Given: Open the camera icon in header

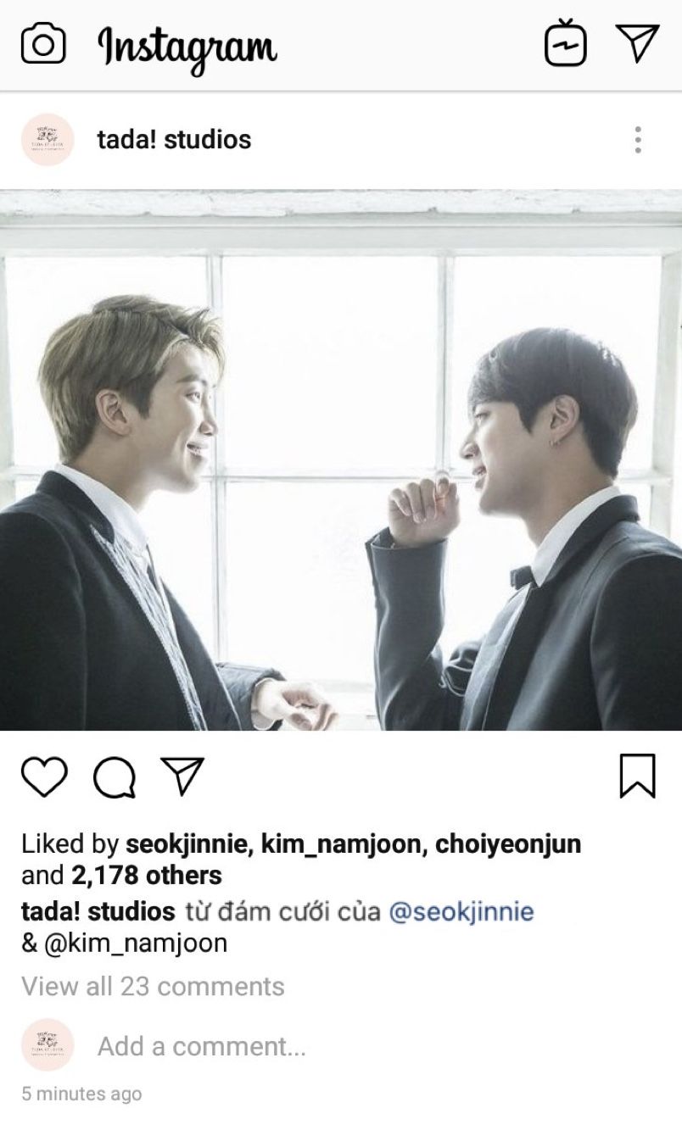Looking at the screenshot, I should 42,44.
